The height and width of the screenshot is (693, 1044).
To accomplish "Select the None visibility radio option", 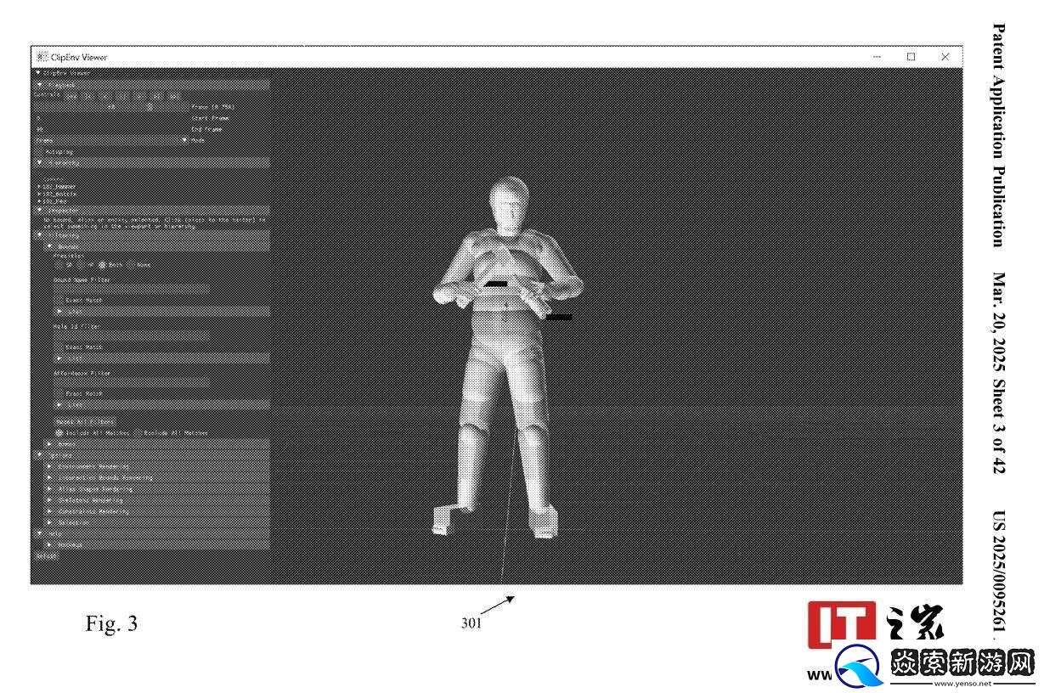I will (x=132, y=264).
